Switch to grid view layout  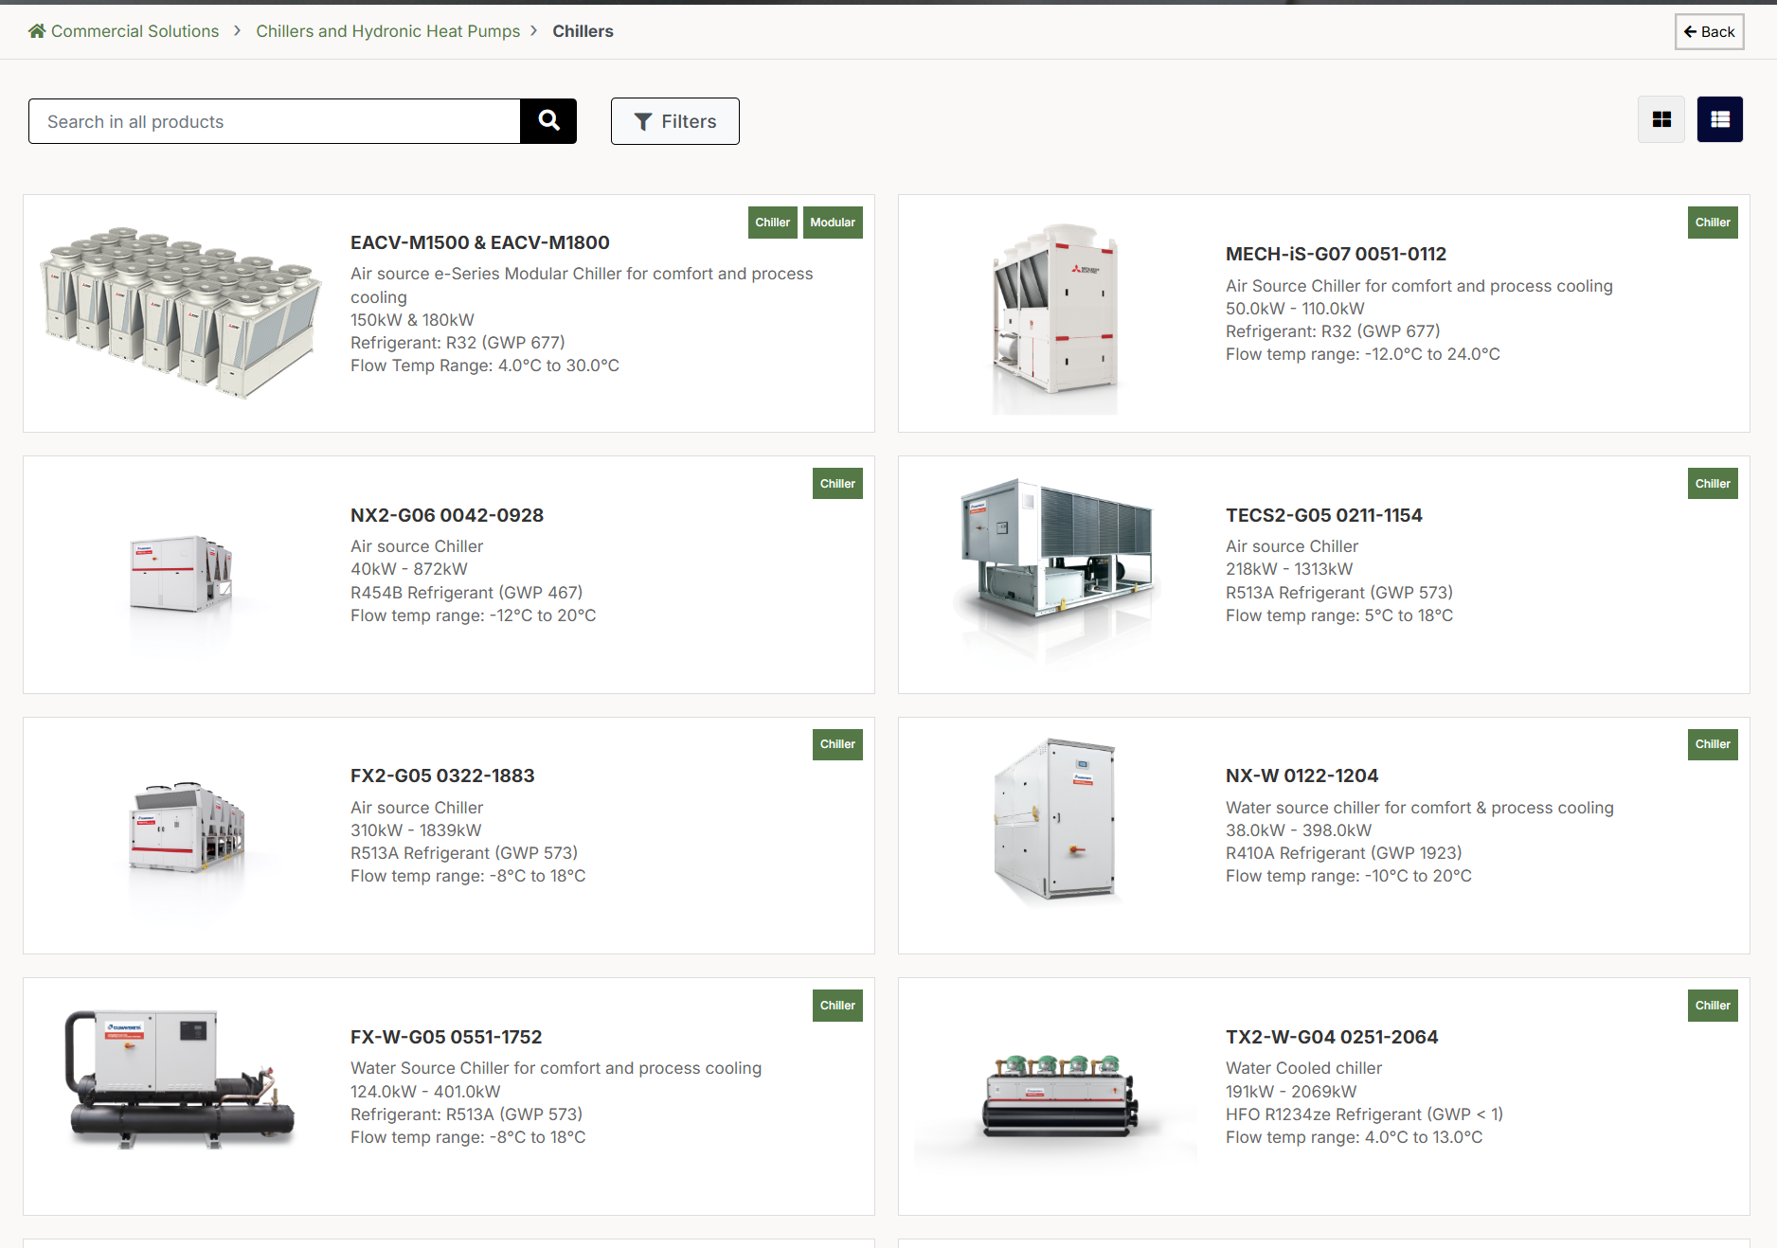(x=1661, y=119)
